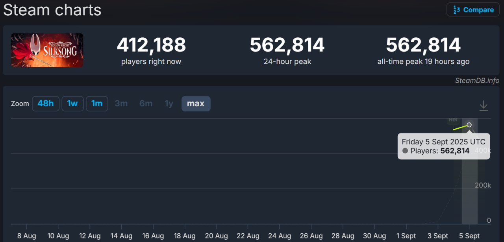
Task: Click the 8 Aug axis label
Action: pos(27,236)
